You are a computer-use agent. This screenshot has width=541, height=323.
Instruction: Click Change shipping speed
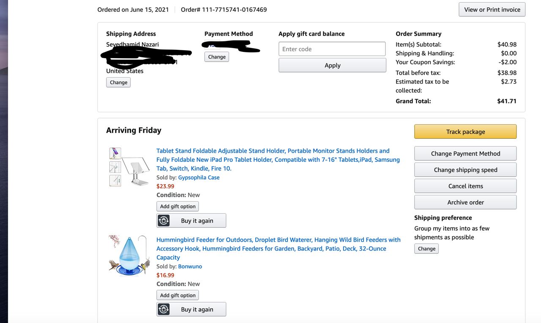(x=465, y=170)
